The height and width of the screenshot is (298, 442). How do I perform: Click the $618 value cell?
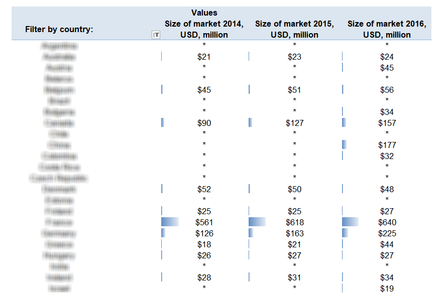(x=294, y=222)
